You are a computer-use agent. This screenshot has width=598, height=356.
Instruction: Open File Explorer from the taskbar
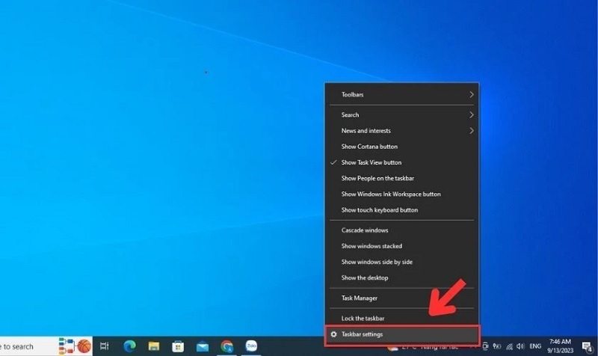(x=153, y=346)
